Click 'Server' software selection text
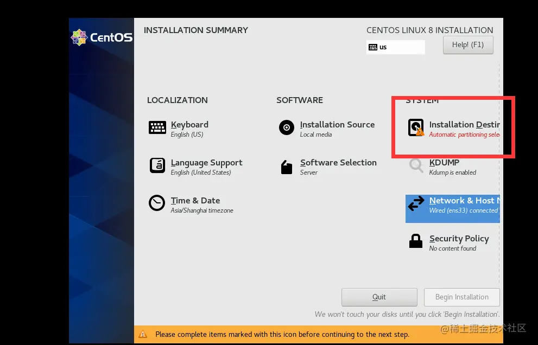 click(309, 173)
